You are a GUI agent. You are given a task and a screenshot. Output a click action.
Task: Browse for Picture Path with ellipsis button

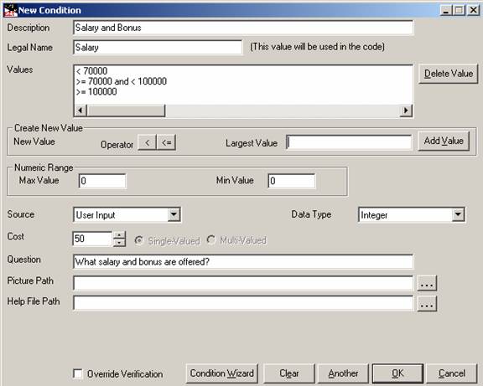[427, 283]
